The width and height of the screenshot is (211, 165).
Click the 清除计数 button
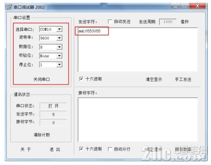pos(41,135)
